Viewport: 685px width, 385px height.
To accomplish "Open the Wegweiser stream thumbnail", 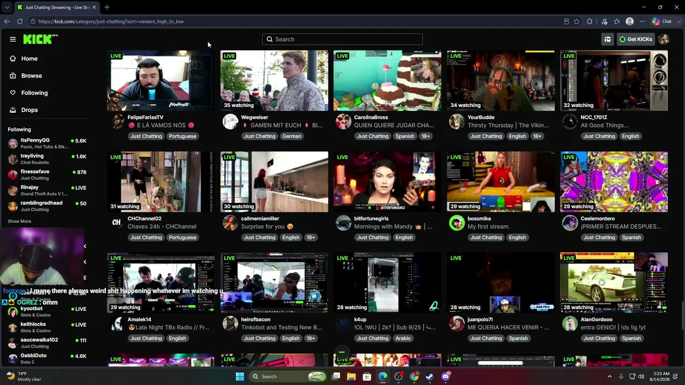I will pos(274,81).
